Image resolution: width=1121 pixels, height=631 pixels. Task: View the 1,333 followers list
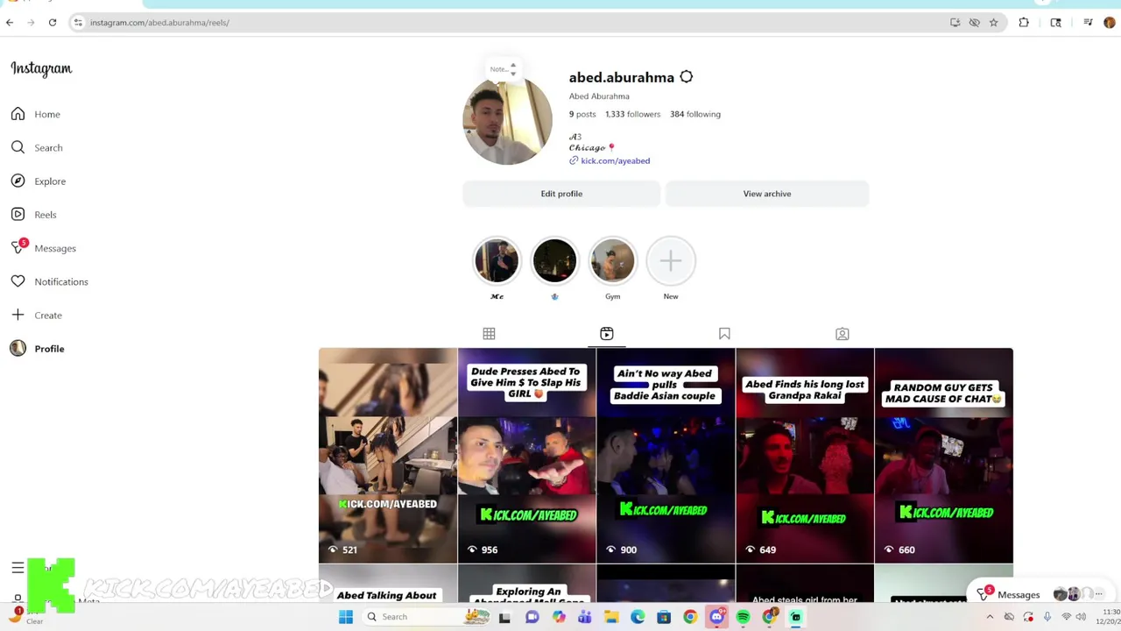[632, 114]
